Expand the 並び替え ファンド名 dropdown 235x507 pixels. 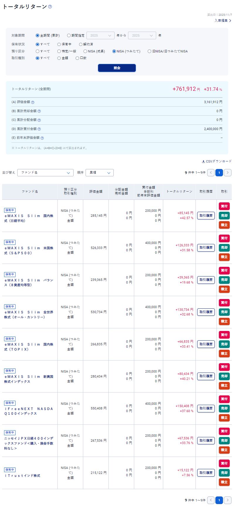pyautogui.click(x=45, y=173)
